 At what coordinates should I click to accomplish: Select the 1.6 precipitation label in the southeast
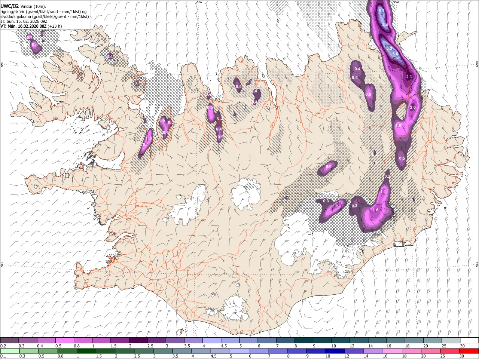point(376,210)
